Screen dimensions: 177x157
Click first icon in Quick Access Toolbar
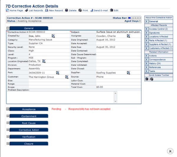point(147,79)
